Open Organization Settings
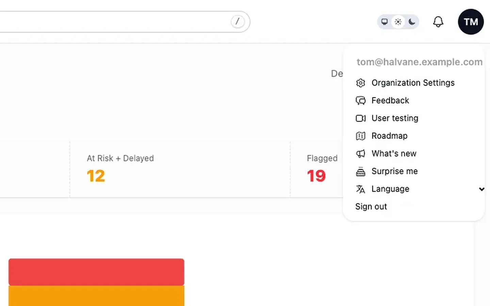The width and height of the screenshot is (490, 306). (413, 83)
